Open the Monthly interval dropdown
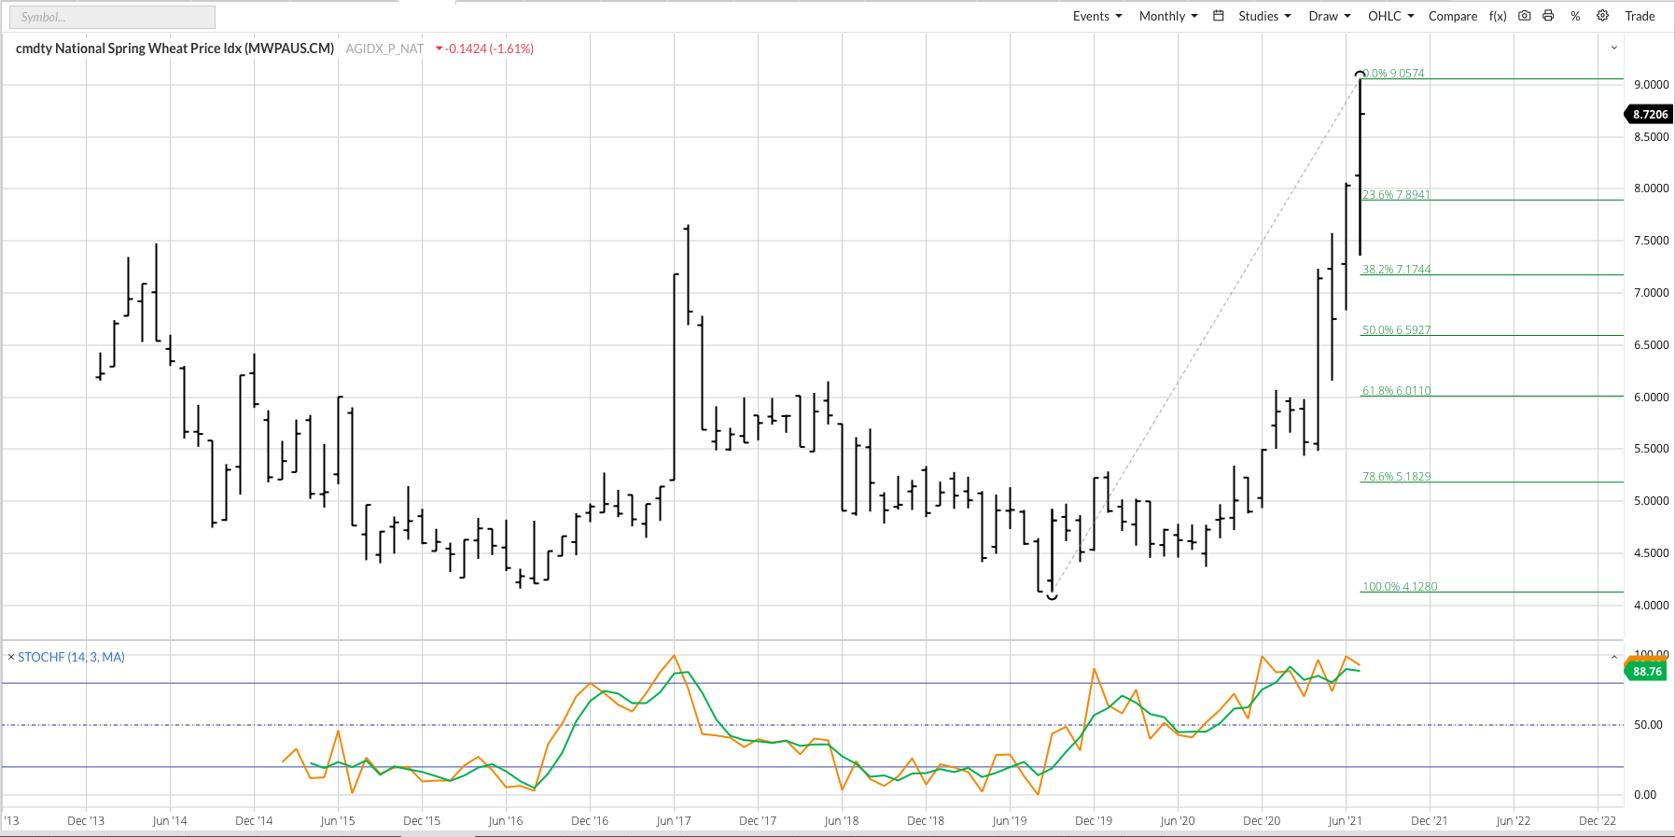The height and width of the screenshot is (837, 1675). (1167, 16)
